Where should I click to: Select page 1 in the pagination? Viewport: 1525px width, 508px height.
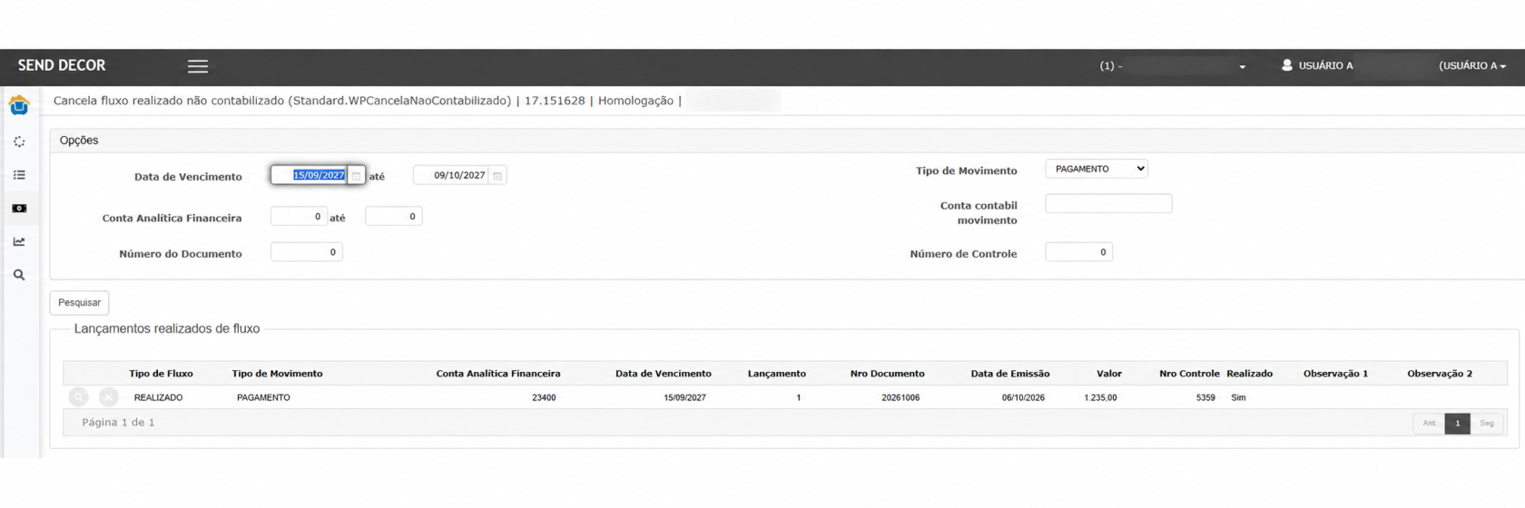[1458, 424]
